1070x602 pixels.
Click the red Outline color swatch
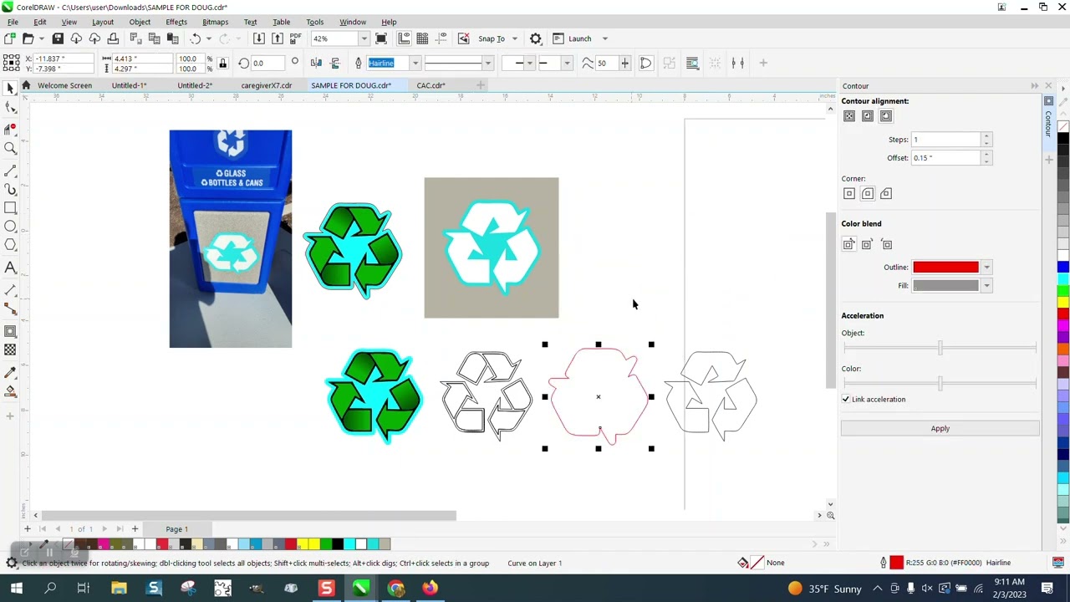[945, 268]
